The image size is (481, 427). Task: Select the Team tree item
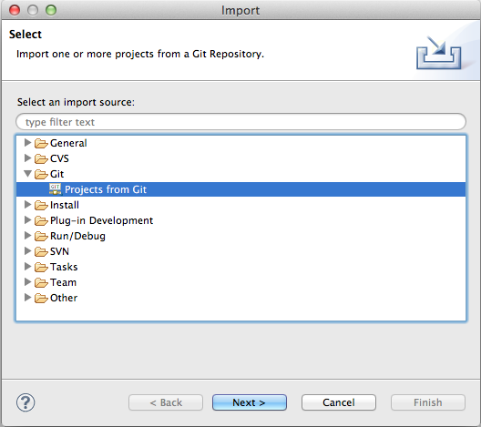63,282
